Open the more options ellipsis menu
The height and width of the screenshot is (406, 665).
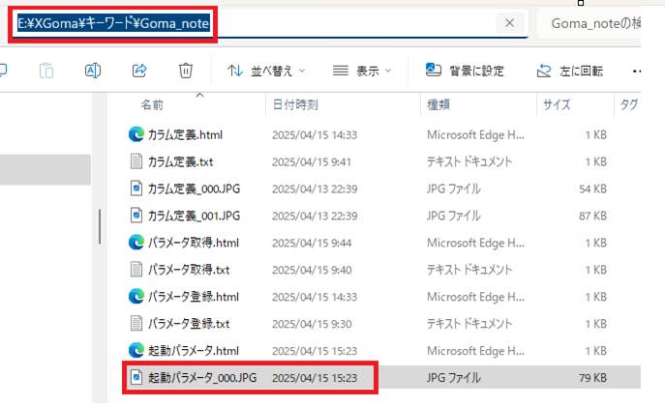pyautogui.click(x=636, y=72)
